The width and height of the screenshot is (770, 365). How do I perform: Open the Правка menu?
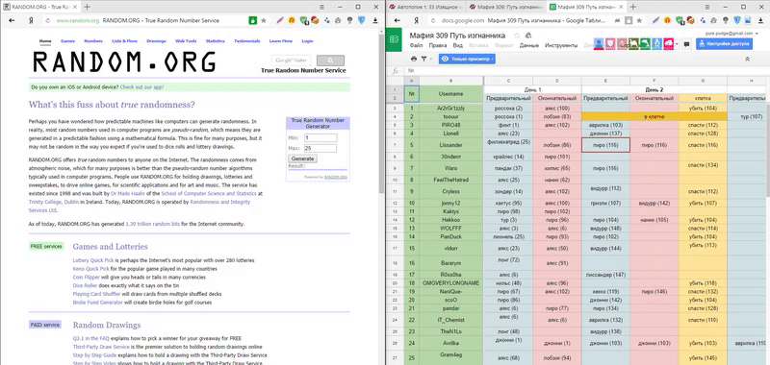[438, 45]
